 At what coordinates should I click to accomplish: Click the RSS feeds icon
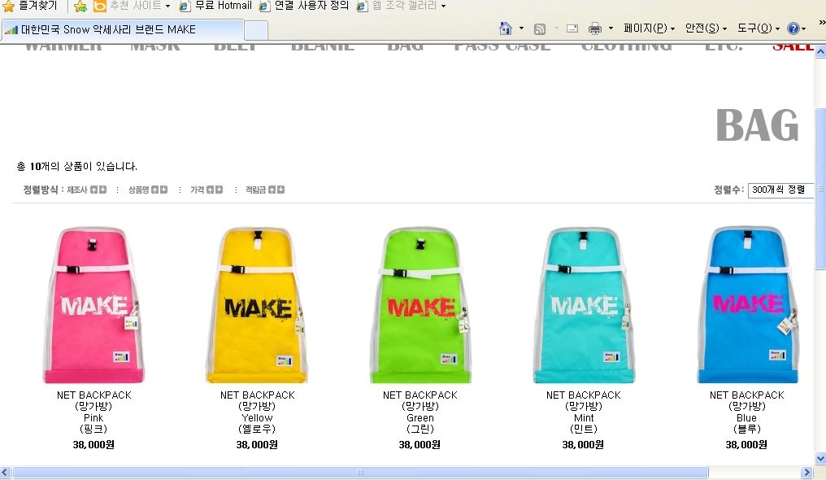click(540, 29)
